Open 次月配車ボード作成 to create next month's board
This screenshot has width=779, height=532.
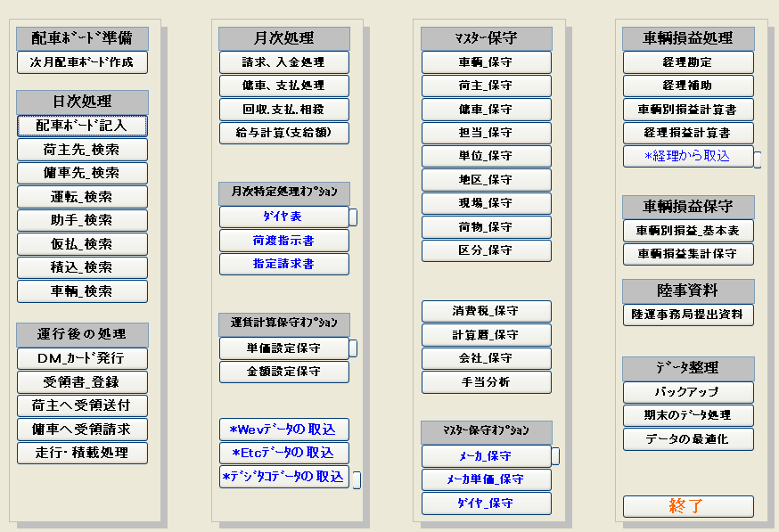82,62
